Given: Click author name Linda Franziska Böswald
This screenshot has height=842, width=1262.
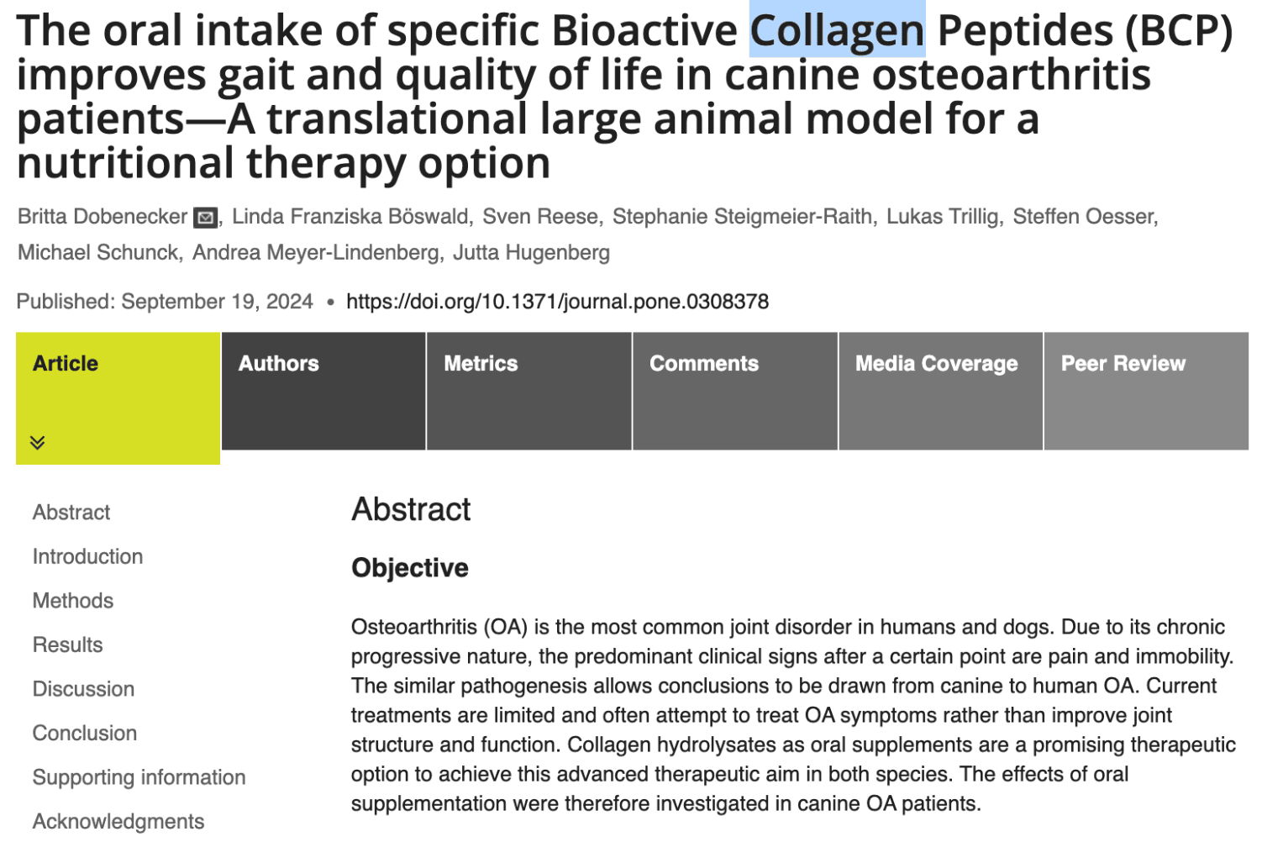Looking at the screenshot, I should (350, 217).
